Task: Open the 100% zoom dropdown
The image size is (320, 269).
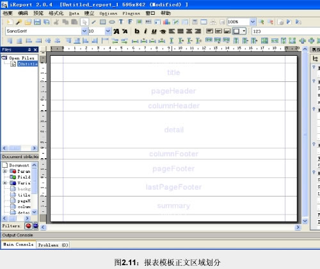Action: pyautogui.click(x=253, y=22)
